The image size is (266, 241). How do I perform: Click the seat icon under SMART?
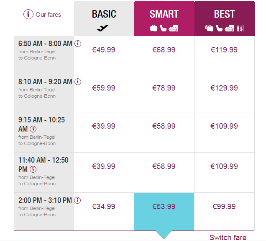coord(163,28)
